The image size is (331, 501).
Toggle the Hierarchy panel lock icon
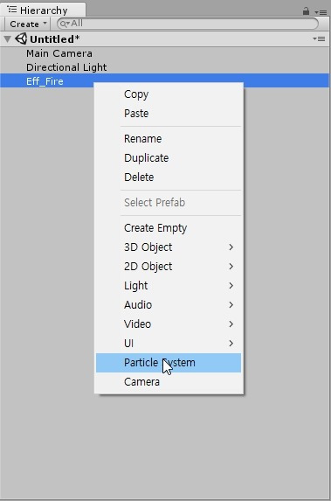coord(306,11)
